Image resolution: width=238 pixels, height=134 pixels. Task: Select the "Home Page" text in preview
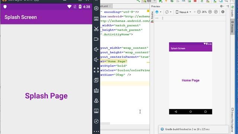(x=190, y=80)
